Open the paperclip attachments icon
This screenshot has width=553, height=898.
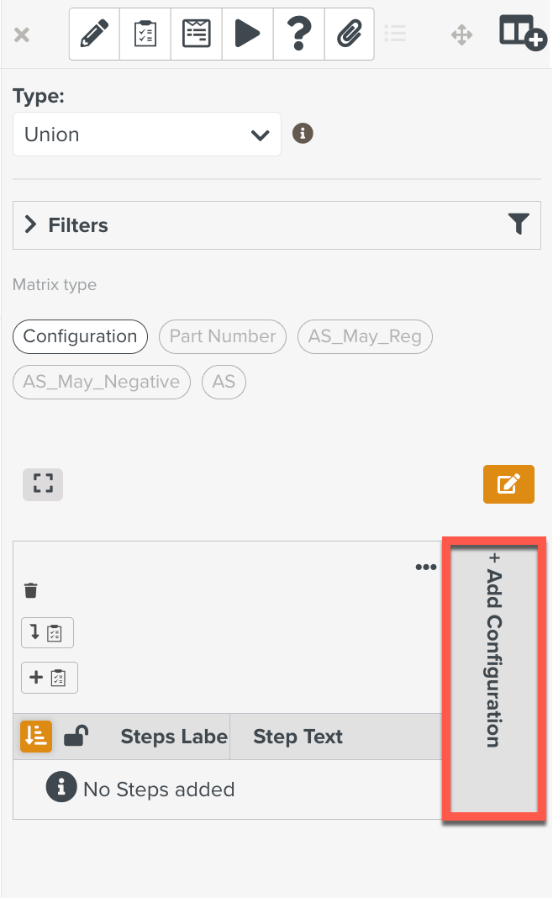(x=348, y=34)
